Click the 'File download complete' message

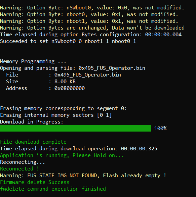[33, 142]
